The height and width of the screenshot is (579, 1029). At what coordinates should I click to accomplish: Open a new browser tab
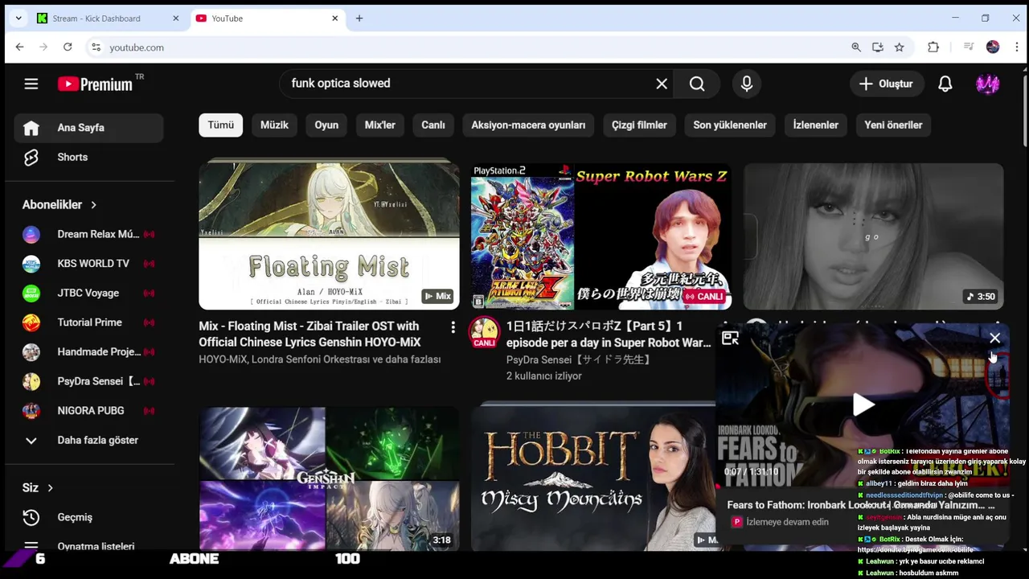[359, 18]
